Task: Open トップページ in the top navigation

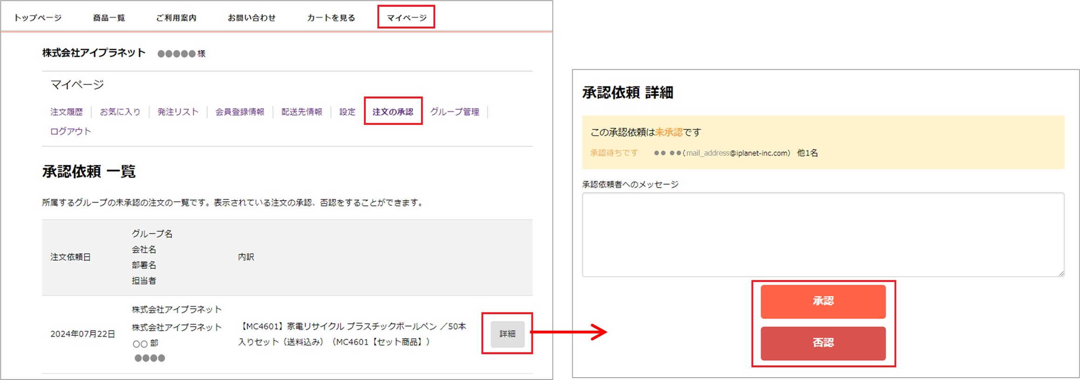Action: pos(38,18)
